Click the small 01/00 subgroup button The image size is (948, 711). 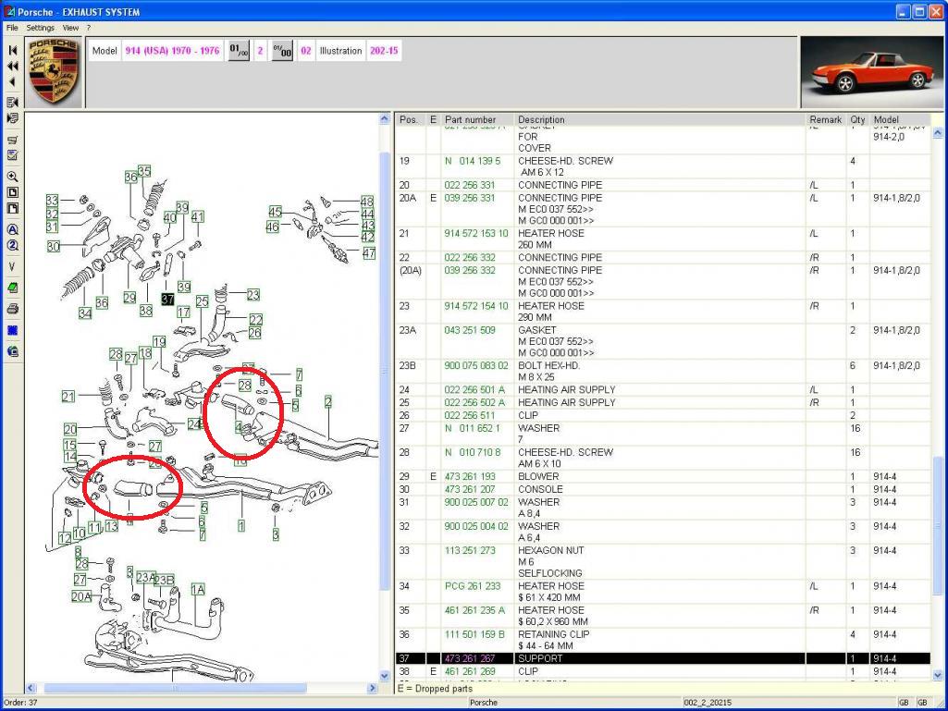point(282,51)
